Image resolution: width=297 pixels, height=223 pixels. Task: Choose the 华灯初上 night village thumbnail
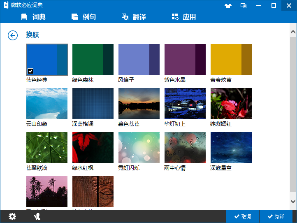[185, 103]
